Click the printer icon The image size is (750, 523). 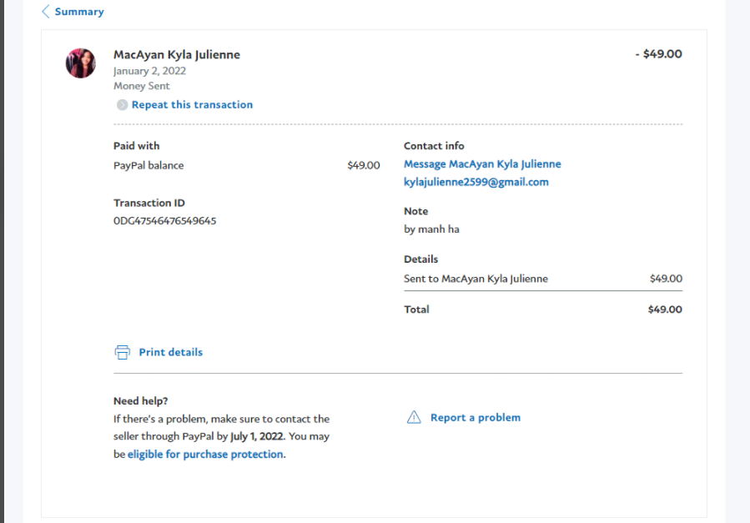tap(122, 352)
